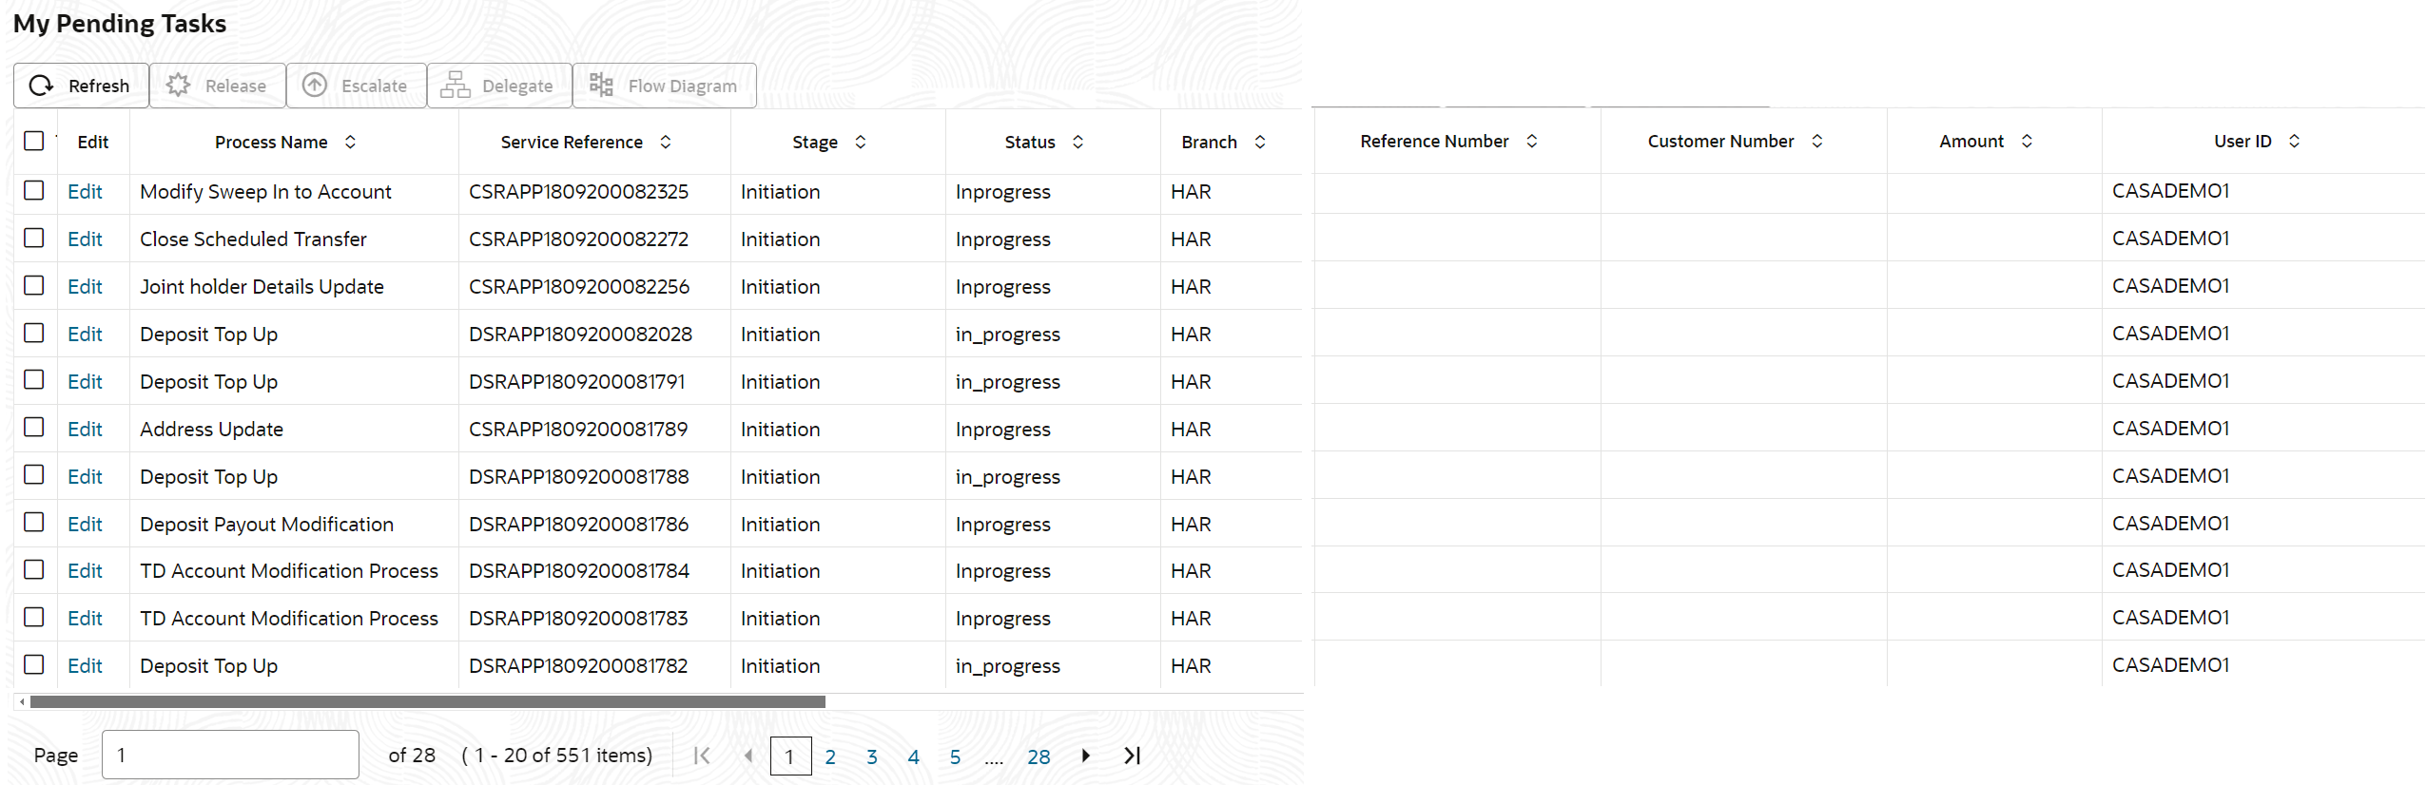Go to page 2
The image size is (2427, 785).
point(830,757)
